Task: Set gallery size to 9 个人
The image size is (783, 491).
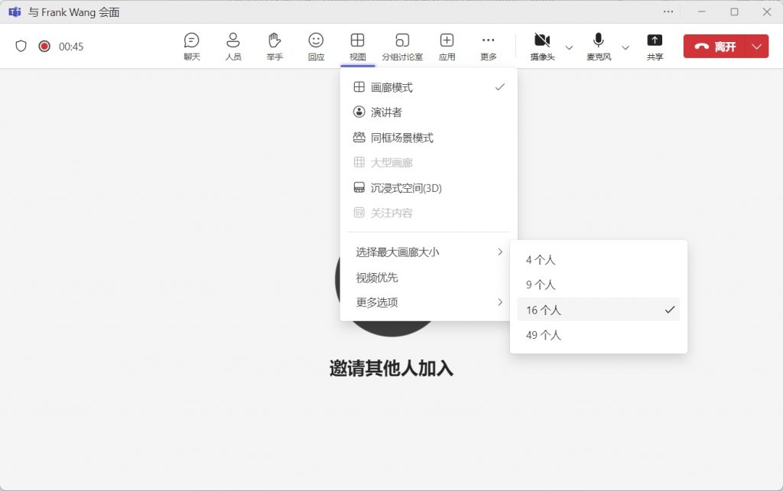Action: [598, 285]
